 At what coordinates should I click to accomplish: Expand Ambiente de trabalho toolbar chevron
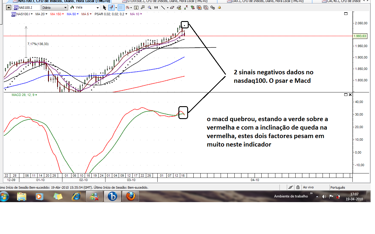(x=311, y=193)
